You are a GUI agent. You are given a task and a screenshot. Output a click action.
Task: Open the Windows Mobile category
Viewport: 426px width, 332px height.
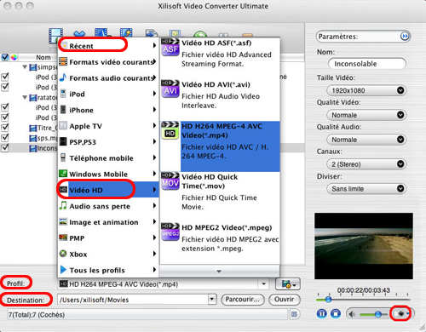pos(108,174)
